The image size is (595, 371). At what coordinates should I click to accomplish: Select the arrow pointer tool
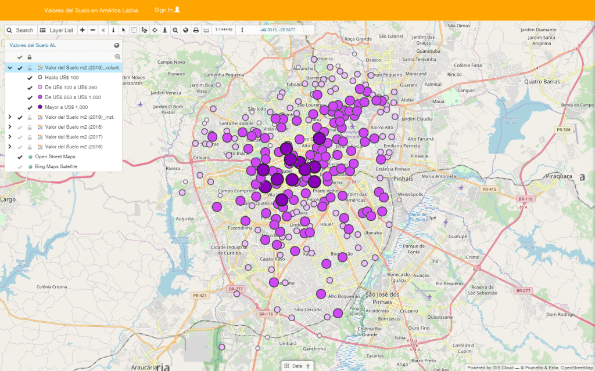click(x=123, y=30)
